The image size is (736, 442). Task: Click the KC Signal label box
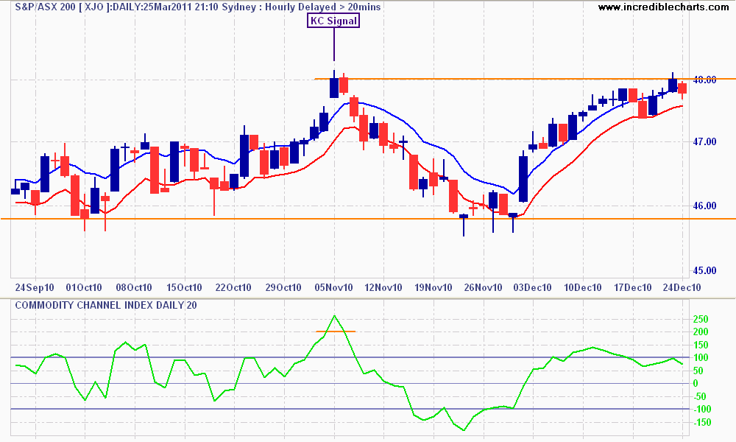pos(333,21)
